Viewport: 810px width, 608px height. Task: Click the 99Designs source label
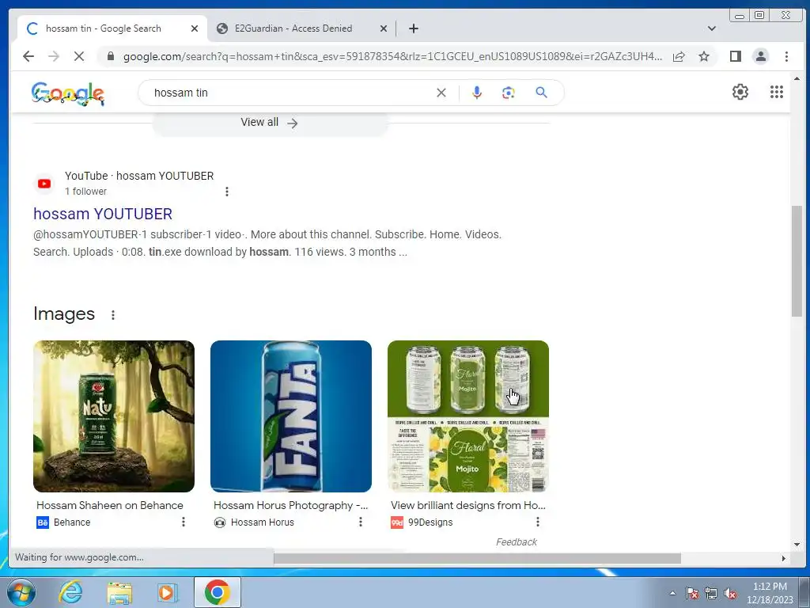(430, 522)
